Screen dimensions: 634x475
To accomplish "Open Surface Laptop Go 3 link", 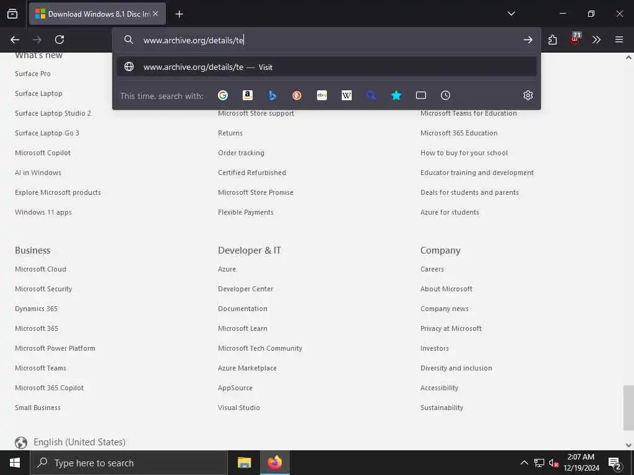I will pos(47,133).
